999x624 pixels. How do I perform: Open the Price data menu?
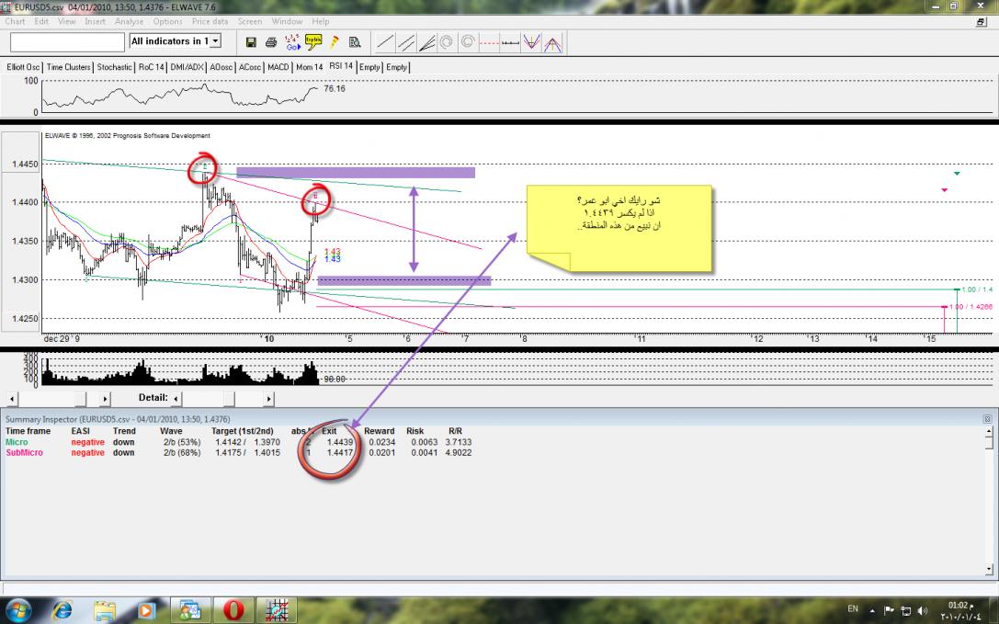tap(210, 21)
